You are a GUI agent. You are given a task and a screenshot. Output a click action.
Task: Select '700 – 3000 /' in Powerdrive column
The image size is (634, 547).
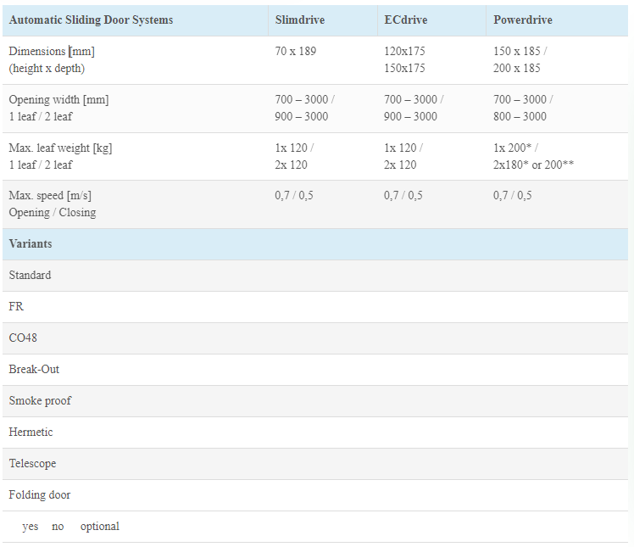523,99
